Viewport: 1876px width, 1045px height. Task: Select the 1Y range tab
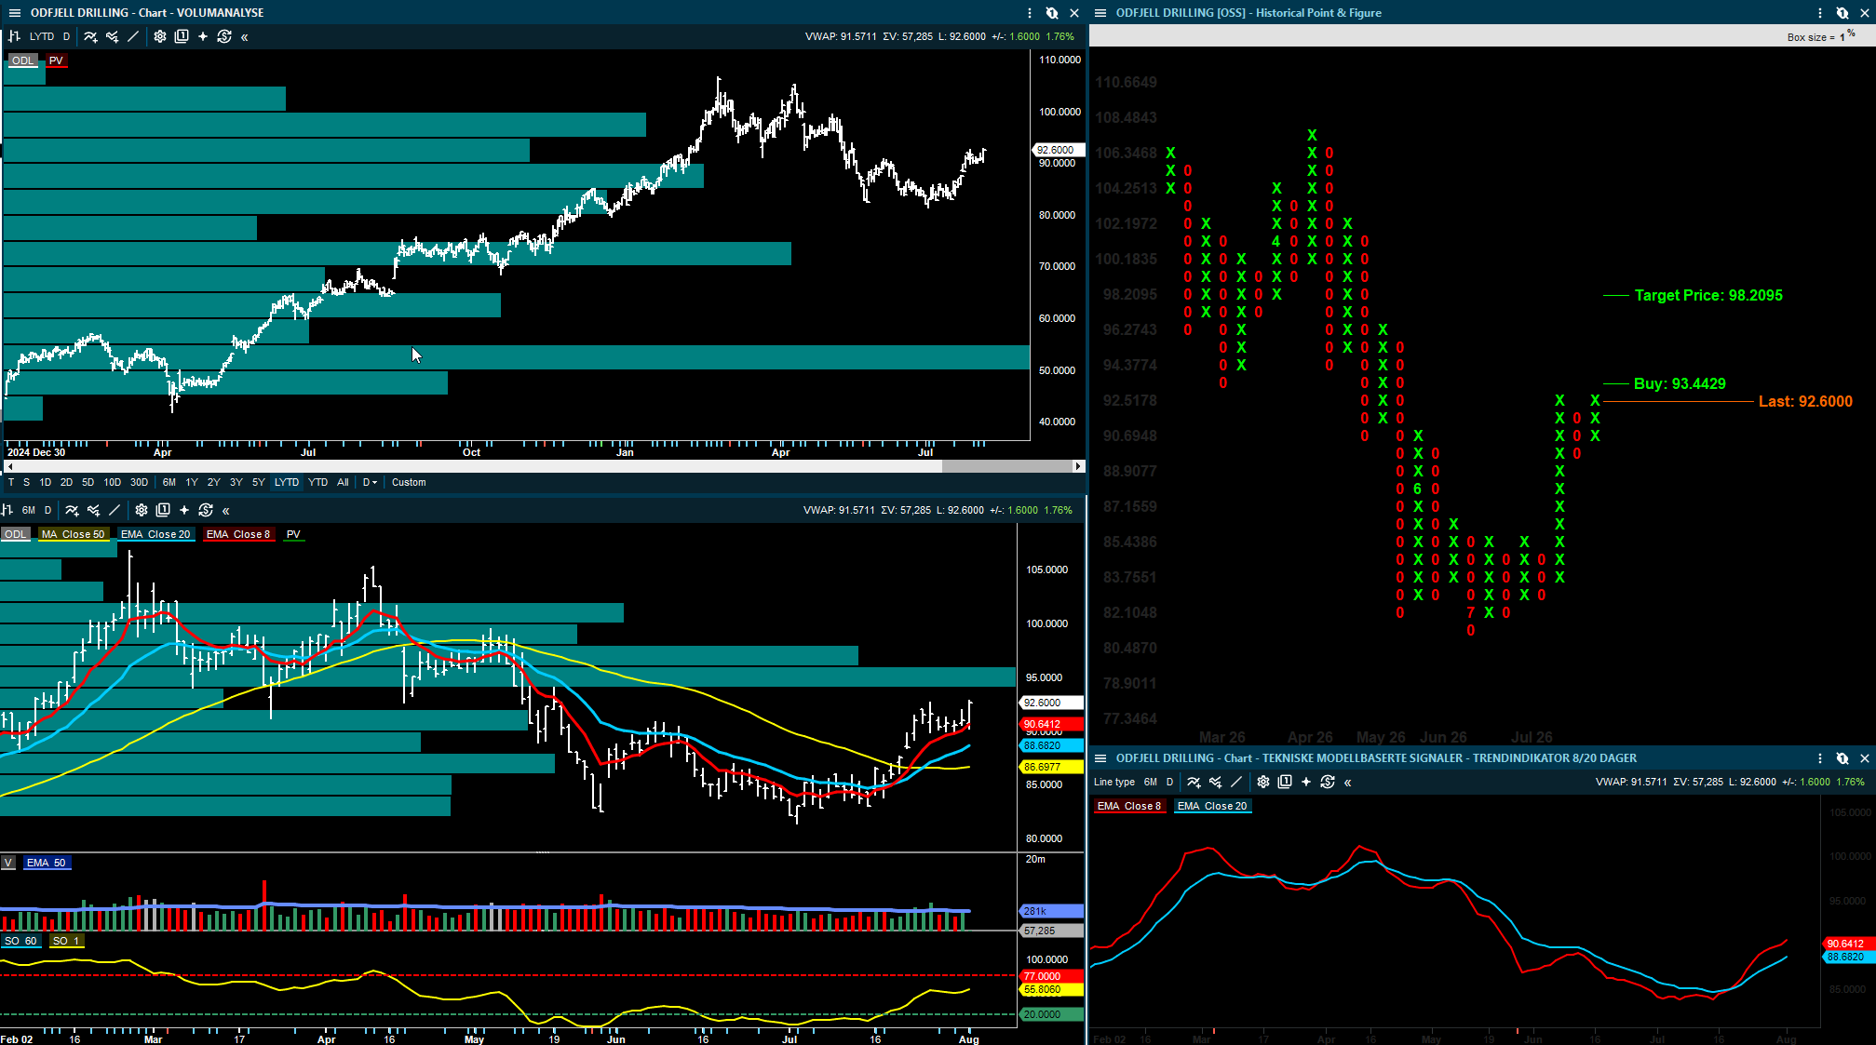pyautogui.click(x=192, y=482)
